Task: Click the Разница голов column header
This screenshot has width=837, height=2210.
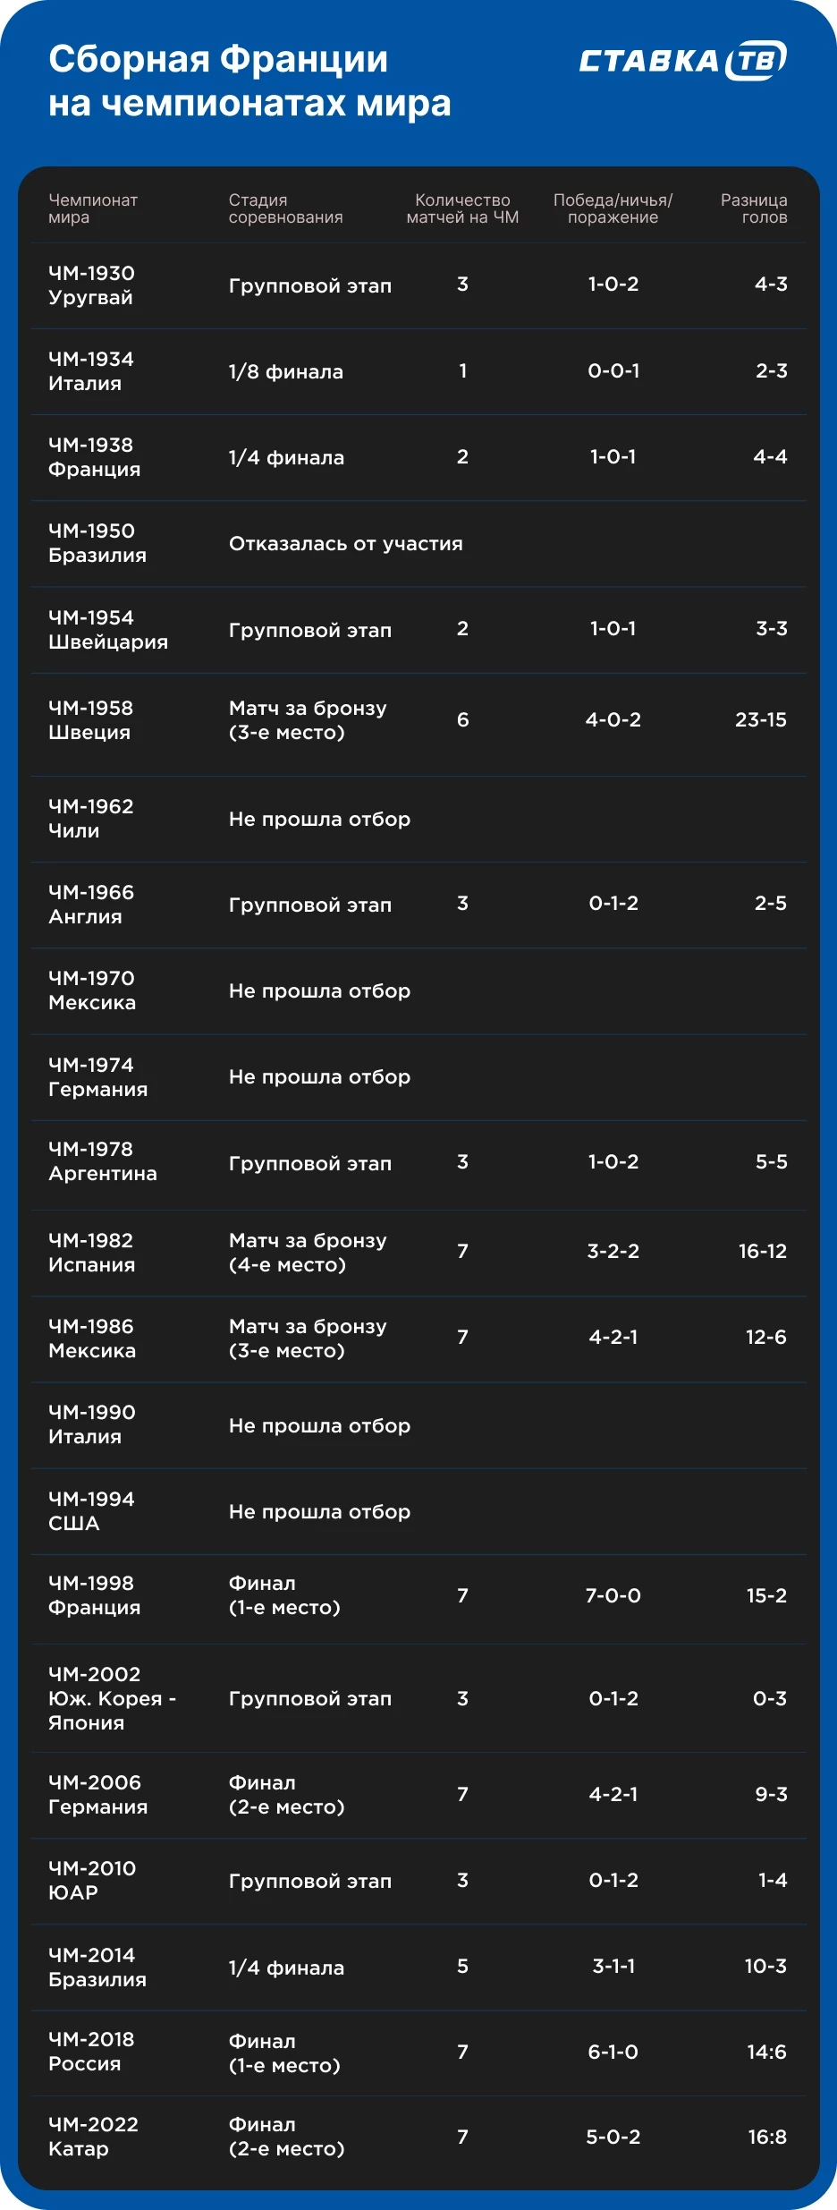Action: 754,208
